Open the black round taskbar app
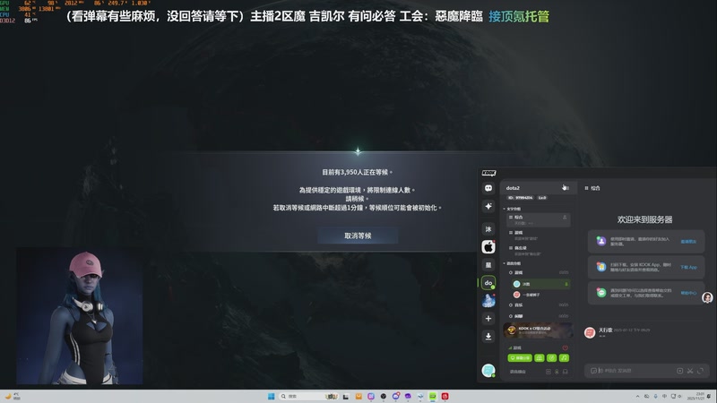Image resolution: width=717 pixels, height=403 pixels. coord(384,396)
